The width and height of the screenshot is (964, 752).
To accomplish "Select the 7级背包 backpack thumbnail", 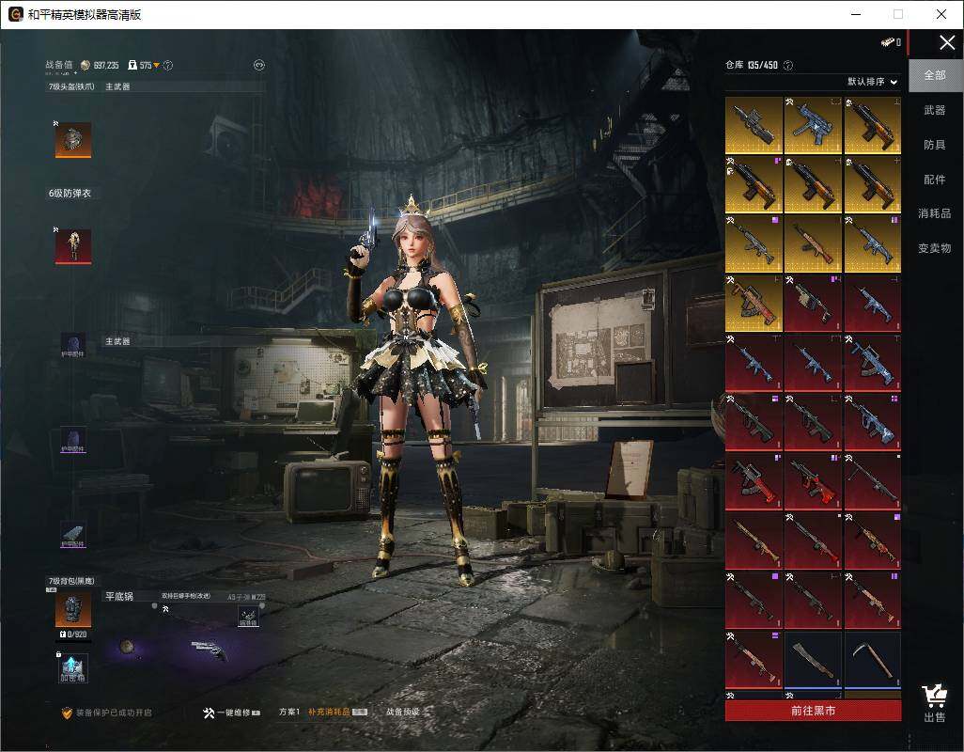I will click(73, 610).
